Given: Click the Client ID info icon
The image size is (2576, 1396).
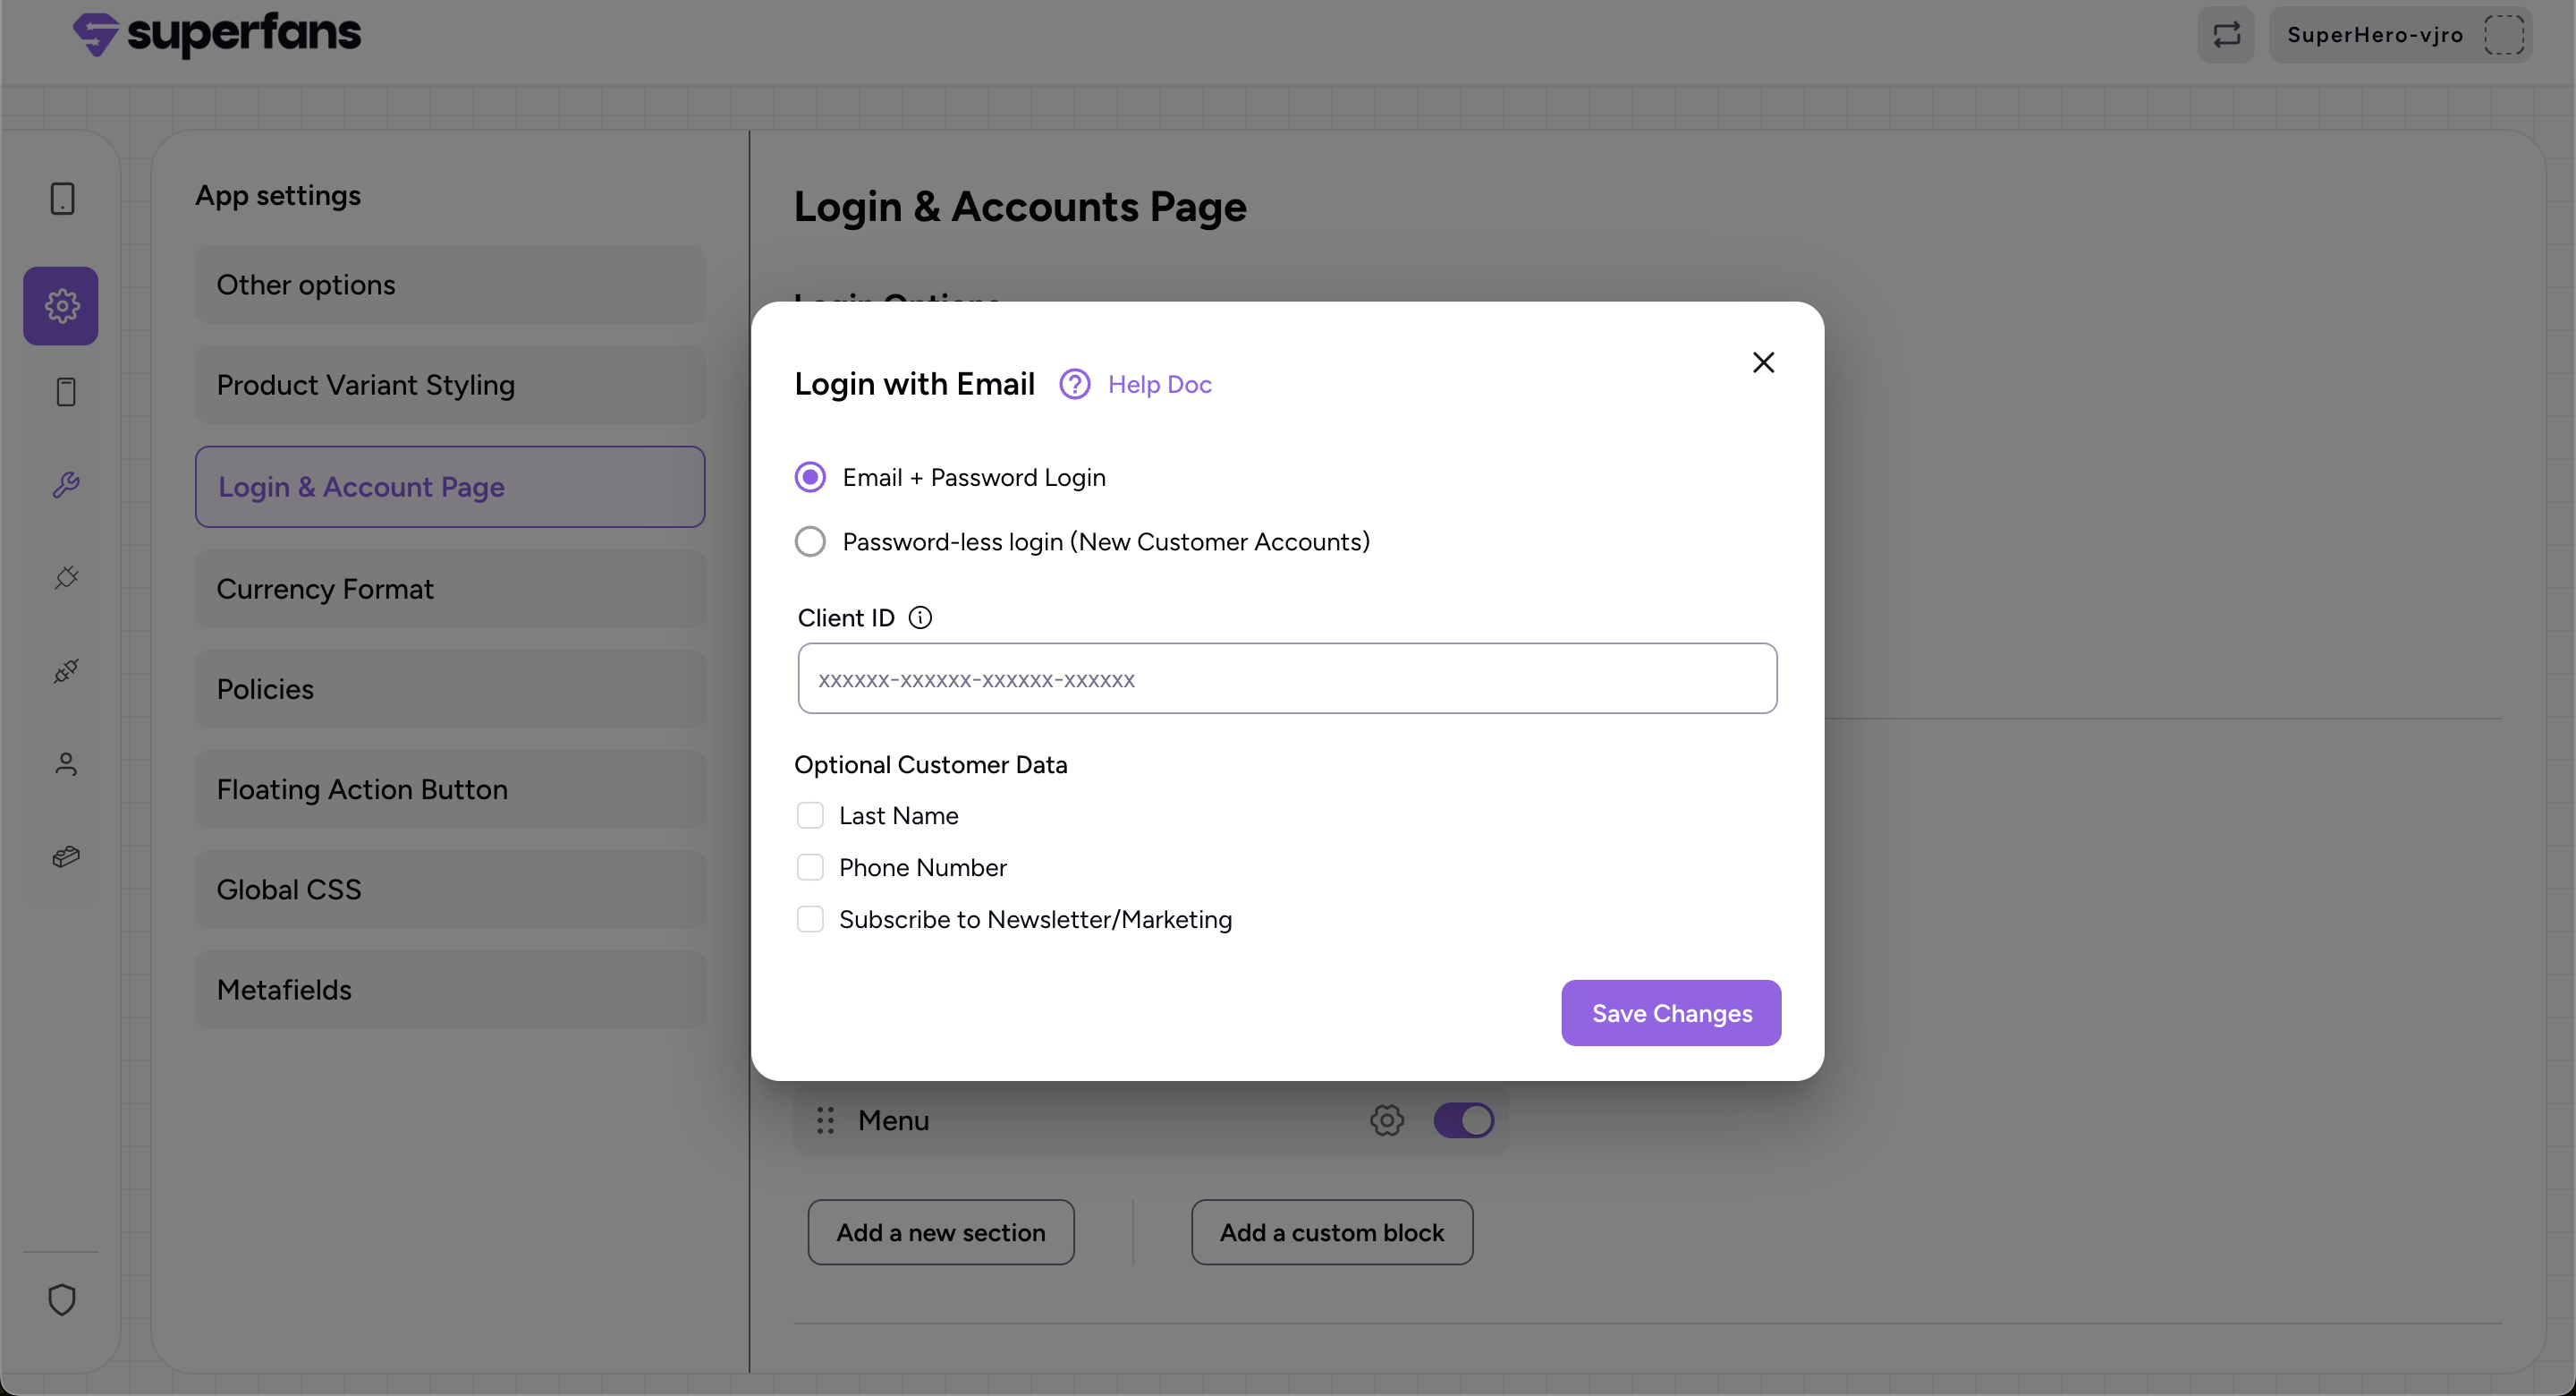Looking at the screenshot, I should (x=920, y=617).
